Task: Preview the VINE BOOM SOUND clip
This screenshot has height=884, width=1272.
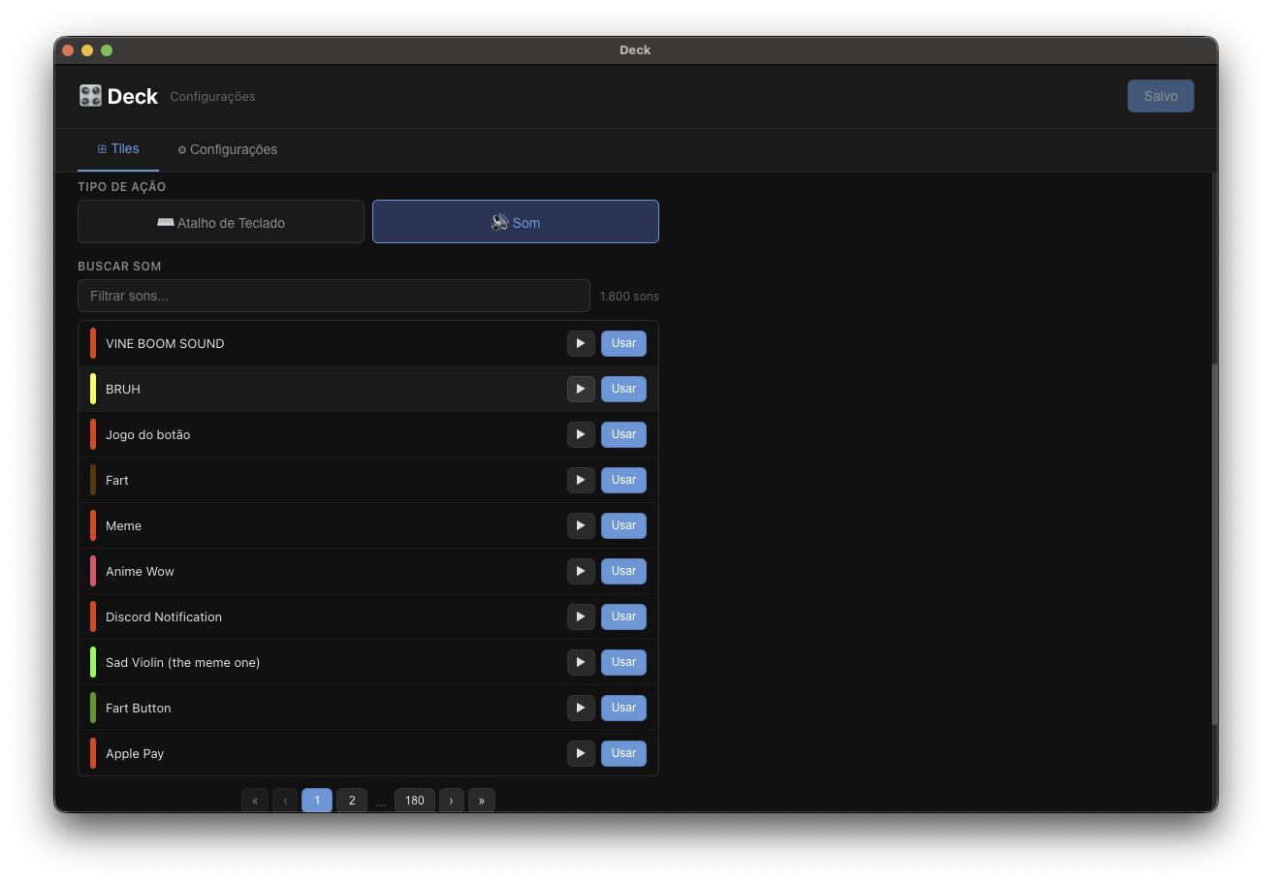Action: click(581, 343)
